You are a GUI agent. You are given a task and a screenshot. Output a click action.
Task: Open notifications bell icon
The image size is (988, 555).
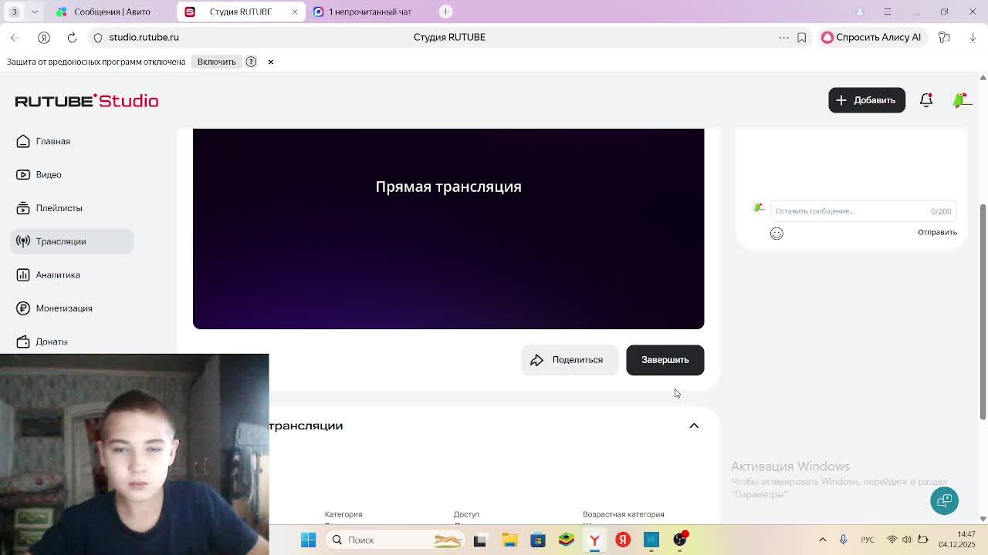926,100
